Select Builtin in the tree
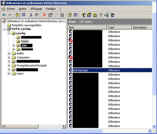 coord(20,53)
